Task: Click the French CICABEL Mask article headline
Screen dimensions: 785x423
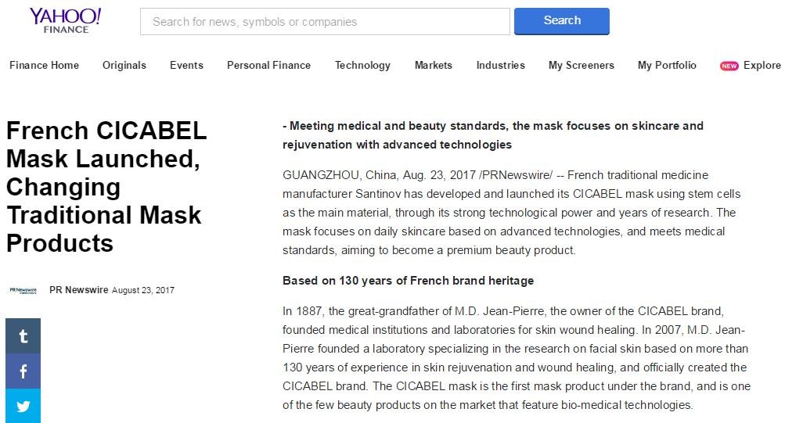Action: [106, 187]
